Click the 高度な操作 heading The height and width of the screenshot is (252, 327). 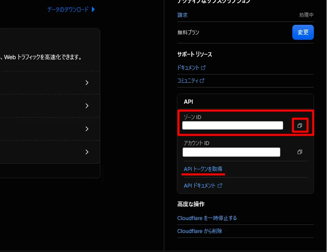pyautogui.click(x=191, y=204)
